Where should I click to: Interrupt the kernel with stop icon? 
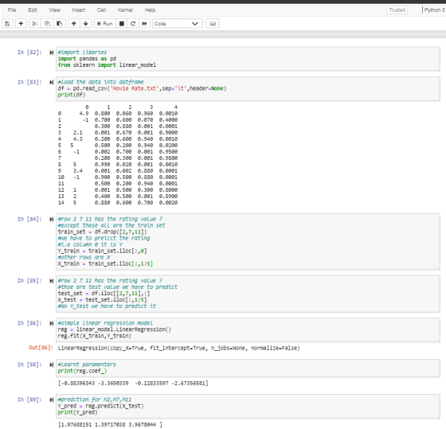tap(121, 24)
